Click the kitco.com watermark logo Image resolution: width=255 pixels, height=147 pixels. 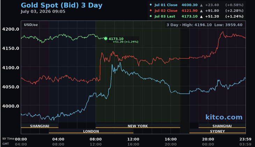[224, 117]
